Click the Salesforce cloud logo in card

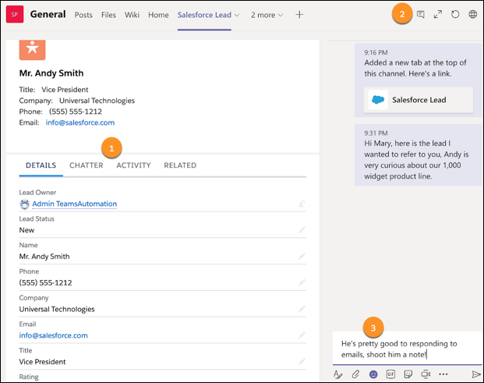pos(378,100)
